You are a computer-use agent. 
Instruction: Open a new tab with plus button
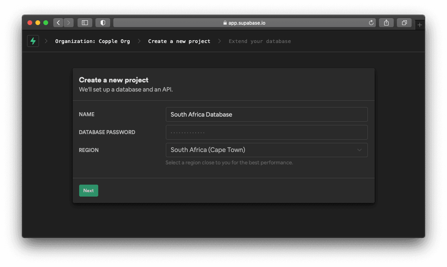pyautogui.click(x=420, y=25)
